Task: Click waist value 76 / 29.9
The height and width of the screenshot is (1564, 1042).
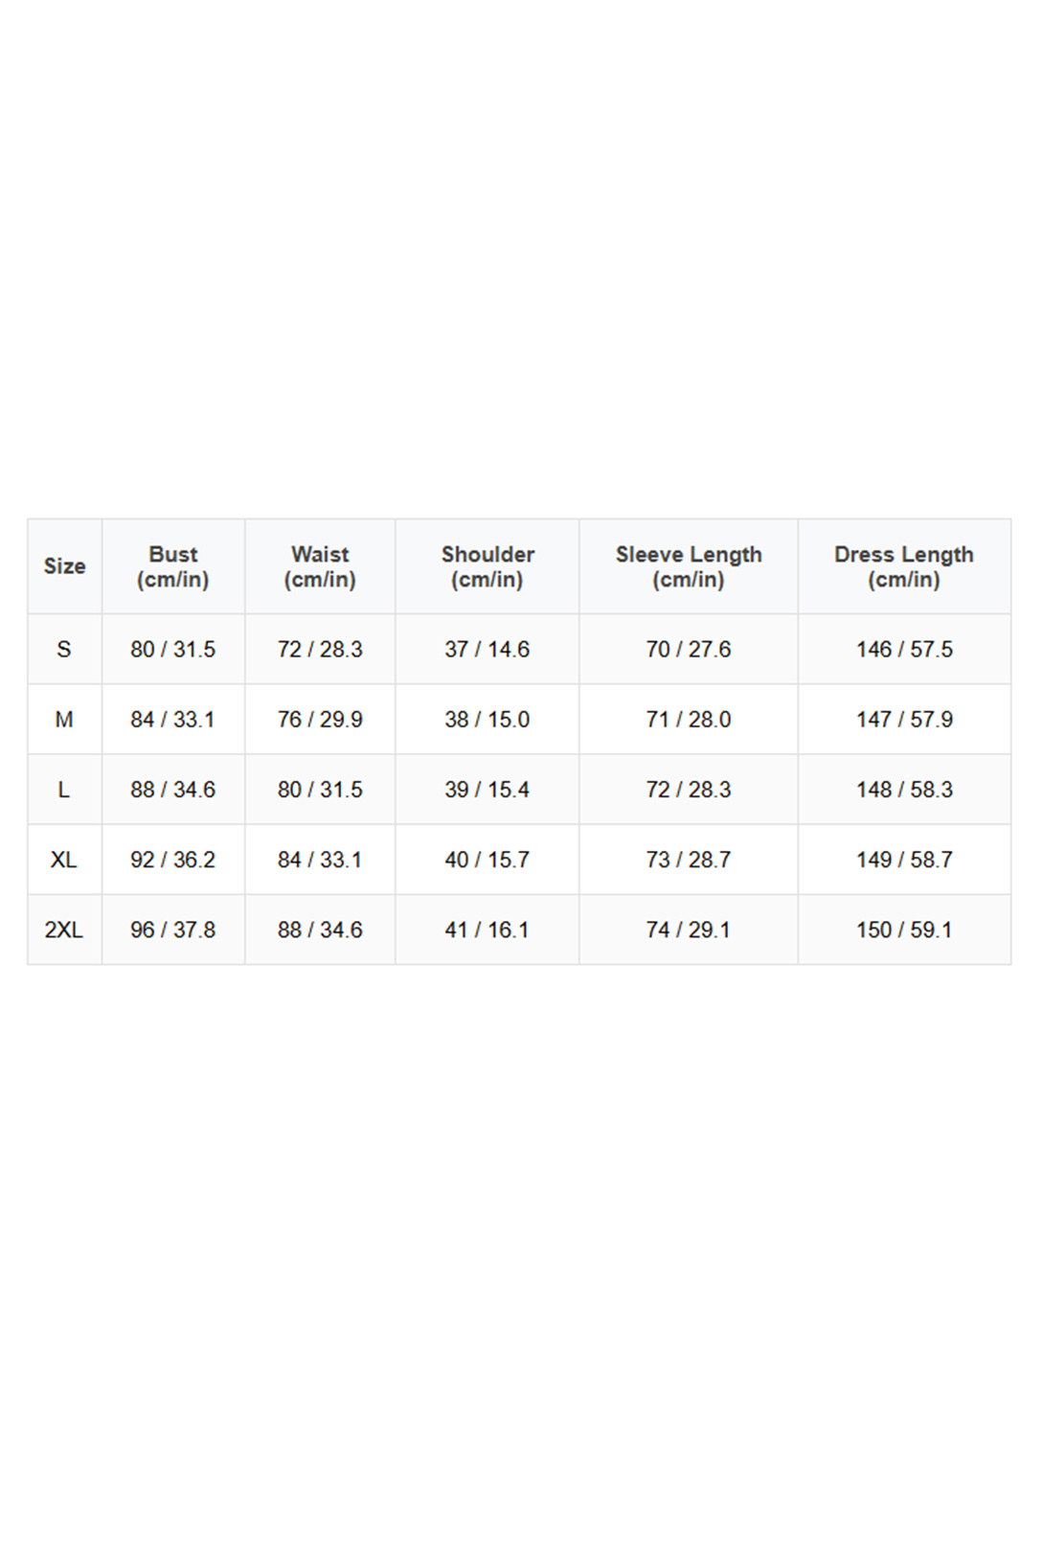Action: coord(320,720)
